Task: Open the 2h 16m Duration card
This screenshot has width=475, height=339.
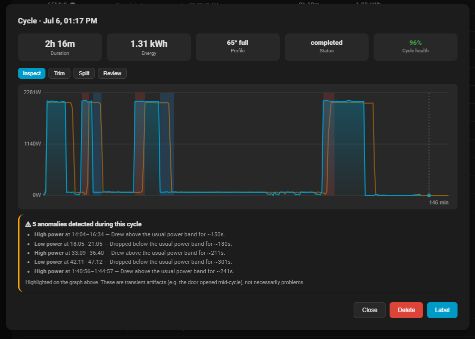Action: click(x=60, y=47)
